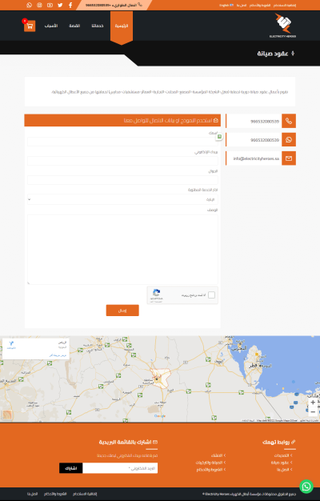Open the WhatsApp icon in top bar
Viewport: 320px width, 501px height.
click(30, 5)
